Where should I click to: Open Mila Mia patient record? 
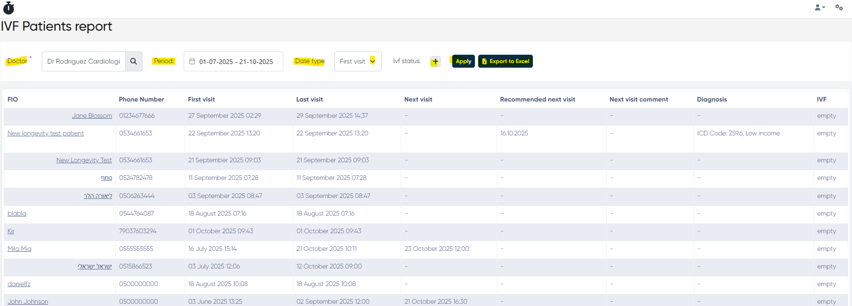19,249
